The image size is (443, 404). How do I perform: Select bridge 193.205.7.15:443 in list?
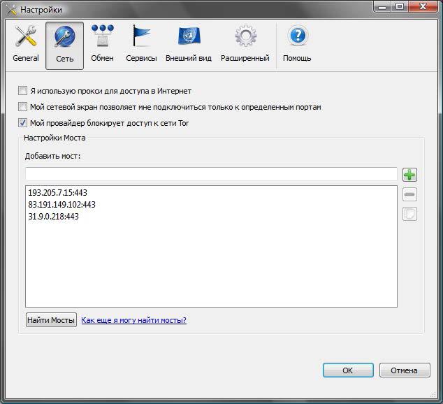point(57,192)
